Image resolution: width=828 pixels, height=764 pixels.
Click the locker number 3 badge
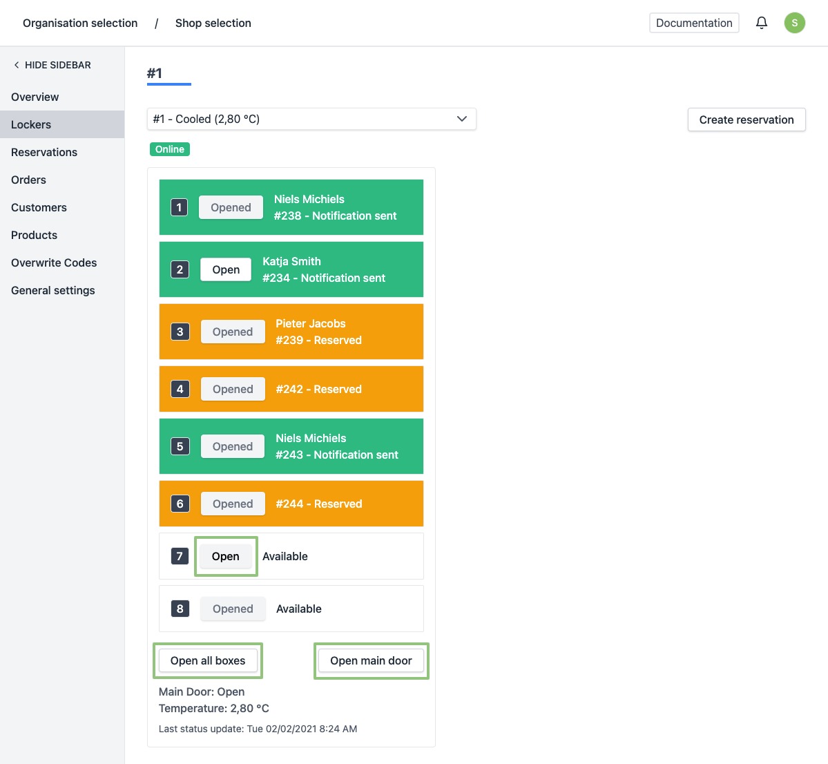[180, 332]
